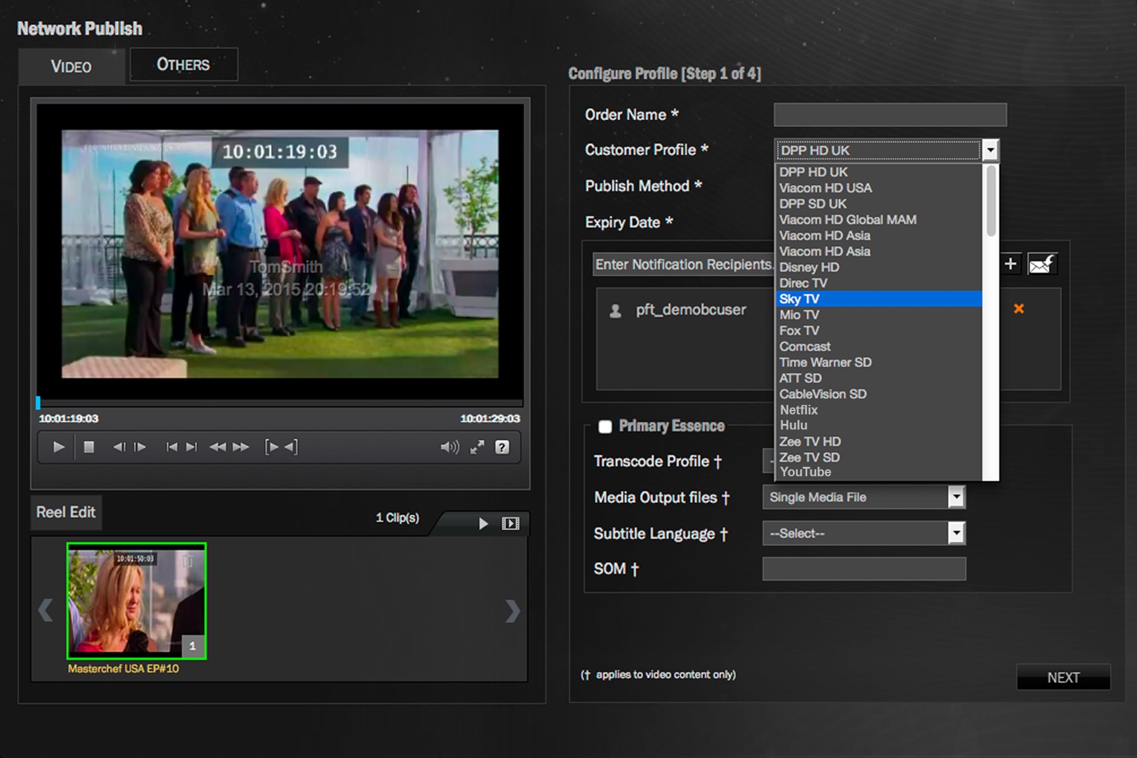Switch to the Others tab
The image size is (1137, 758).
(183, 64)
